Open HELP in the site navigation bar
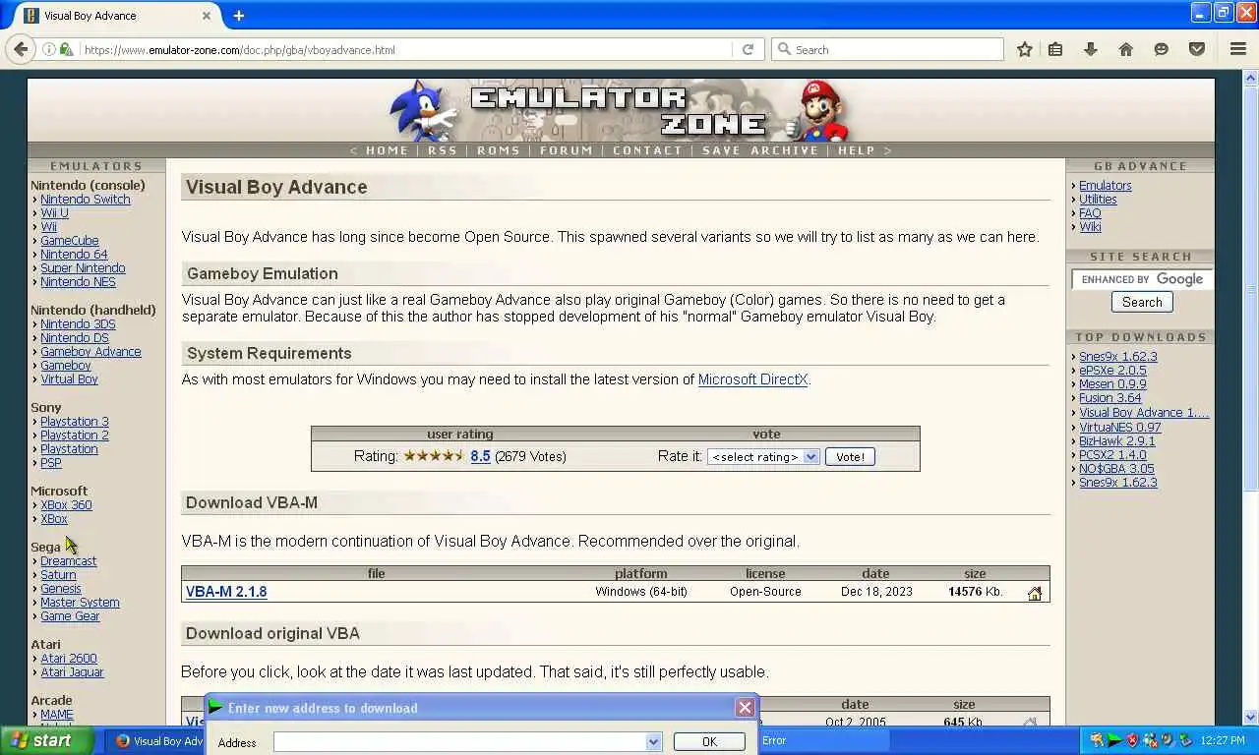1259x755 pixels. (857, 150)
